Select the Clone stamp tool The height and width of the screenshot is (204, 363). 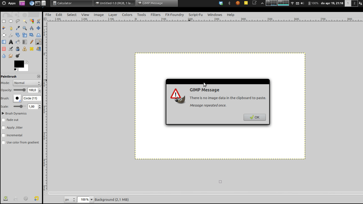click(x=25, y=49)
